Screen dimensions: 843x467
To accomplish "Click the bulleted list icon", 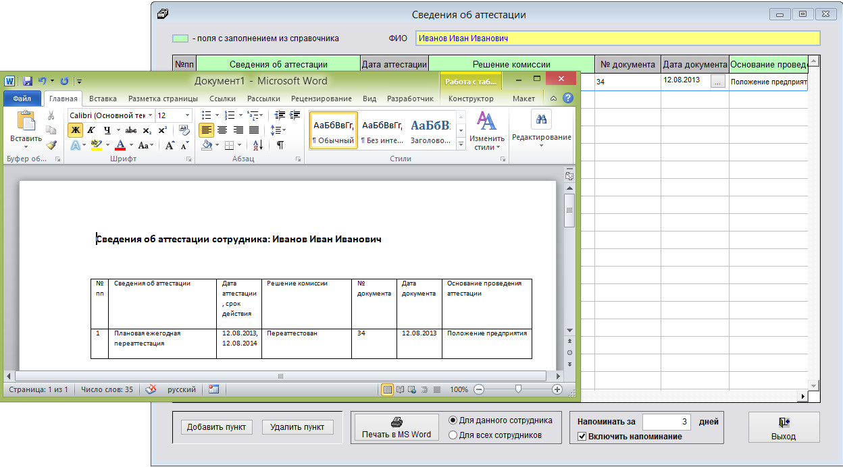I will [207, 115].
